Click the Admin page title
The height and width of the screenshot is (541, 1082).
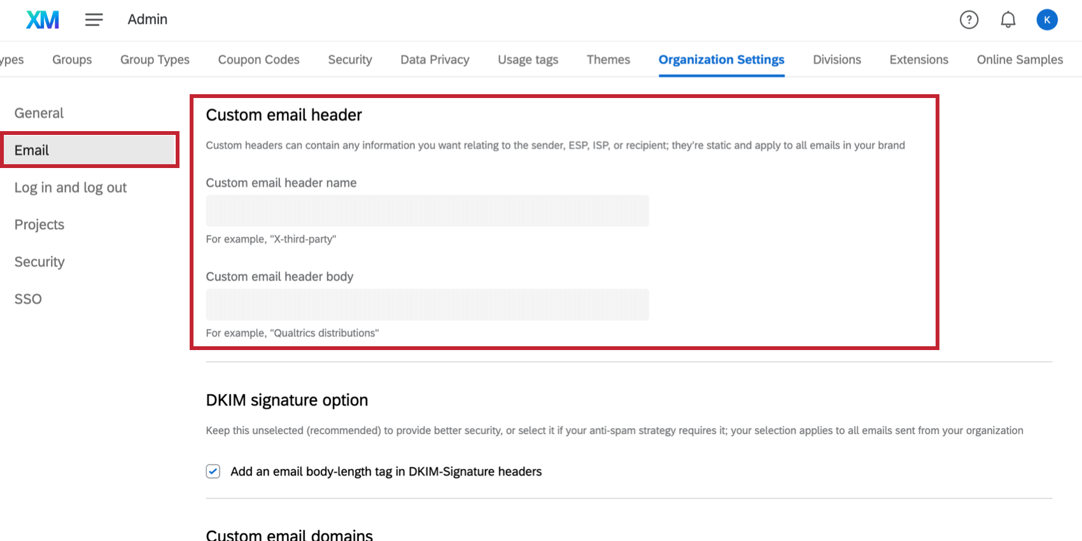click(x=148, y=20)
